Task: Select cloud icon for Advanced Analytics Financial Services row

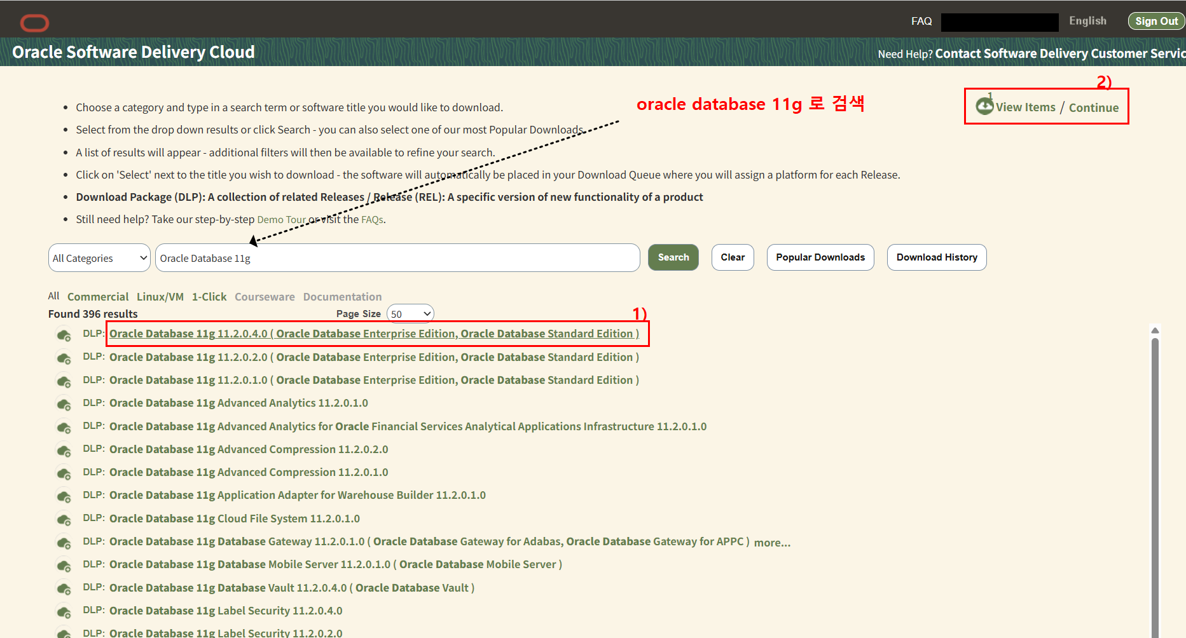Action: tap(64, 427)
